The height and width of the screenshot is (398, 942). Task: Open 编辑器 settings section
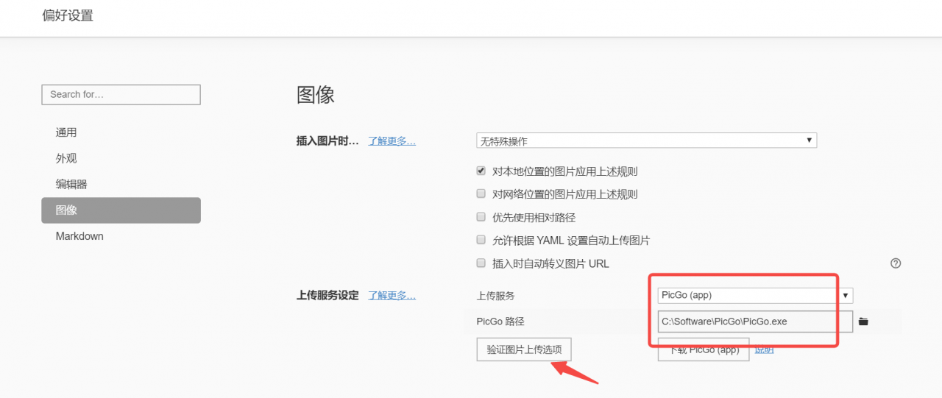pyautogui.click(x=121, y=184)
